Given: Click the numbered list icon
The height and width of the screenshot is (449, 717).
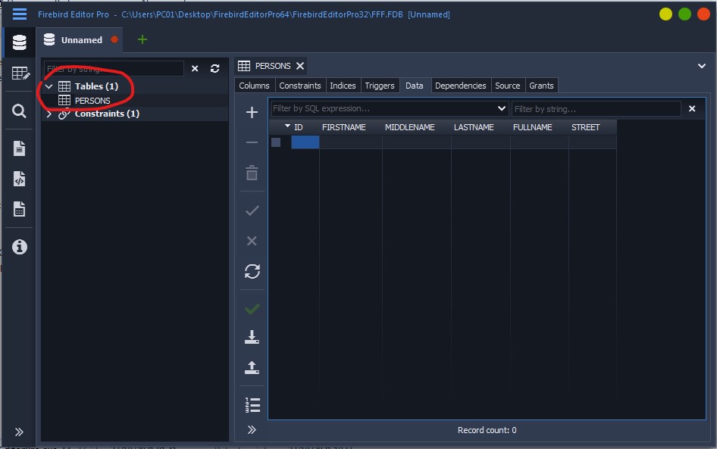Looking at the screenshot, I should pos(252,404).
